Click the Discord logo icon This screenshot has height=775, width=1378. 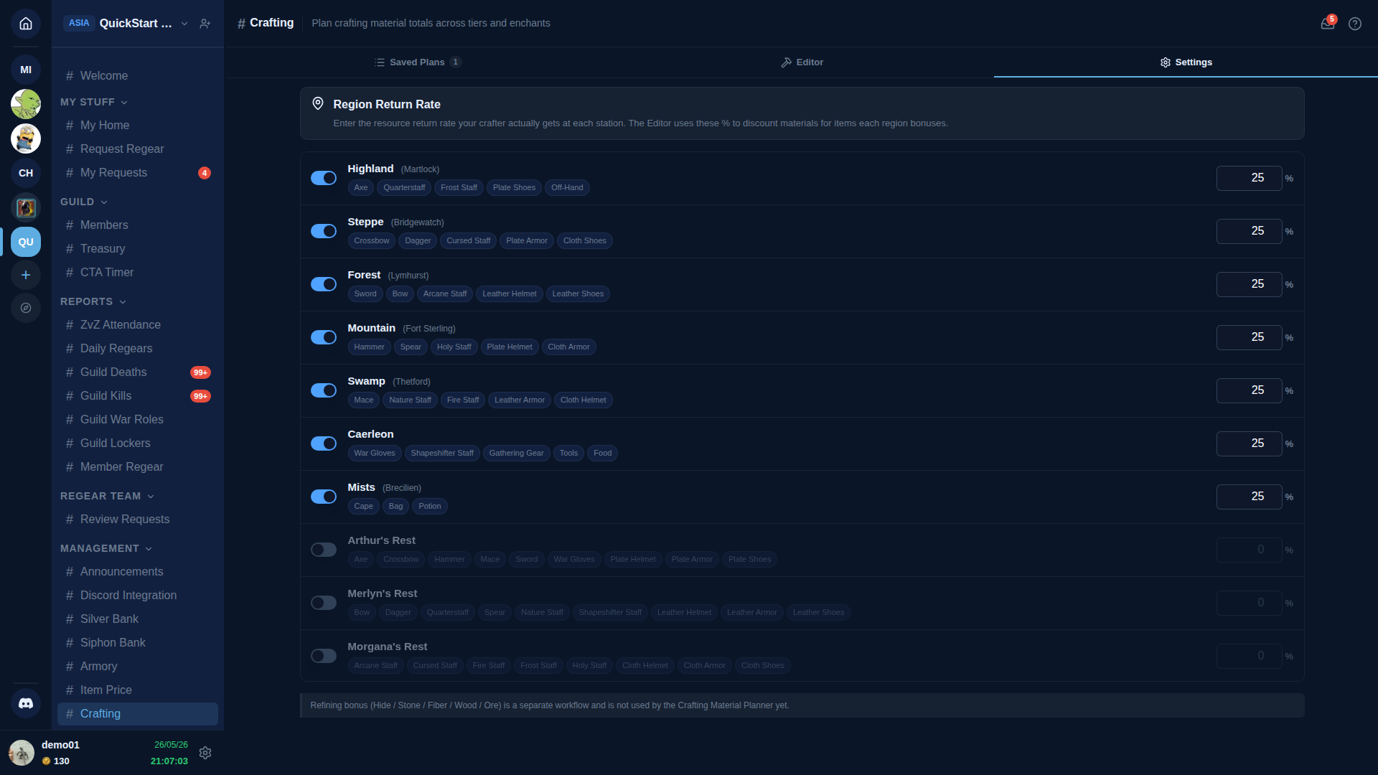pos(26,703)
